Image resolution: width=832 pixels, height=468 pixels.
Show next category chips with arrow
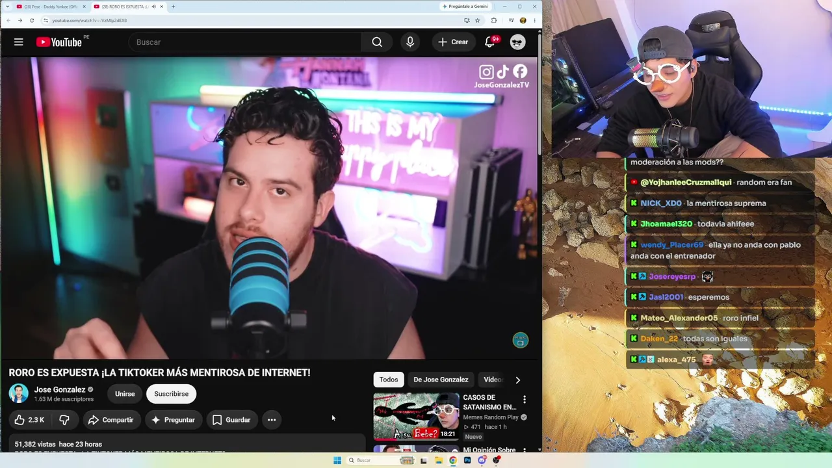tap(517, 380)
